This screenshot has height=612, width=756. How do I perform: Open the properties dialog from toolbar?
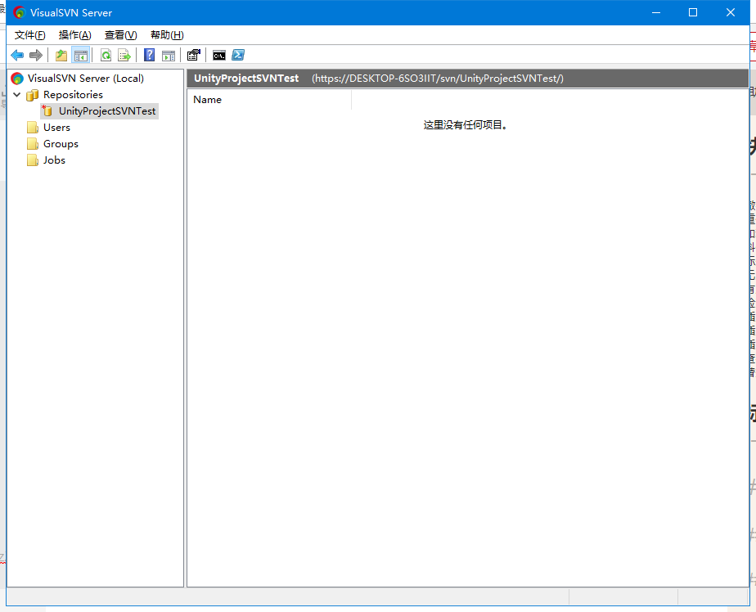pyautogui.click(x=194, y=55)
